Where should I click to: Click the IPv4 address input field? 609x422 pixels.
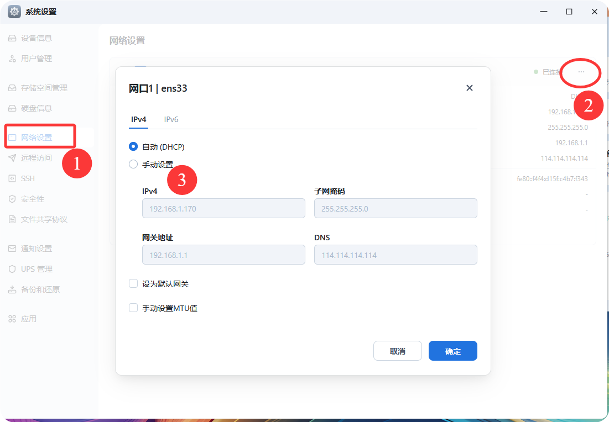223,209
